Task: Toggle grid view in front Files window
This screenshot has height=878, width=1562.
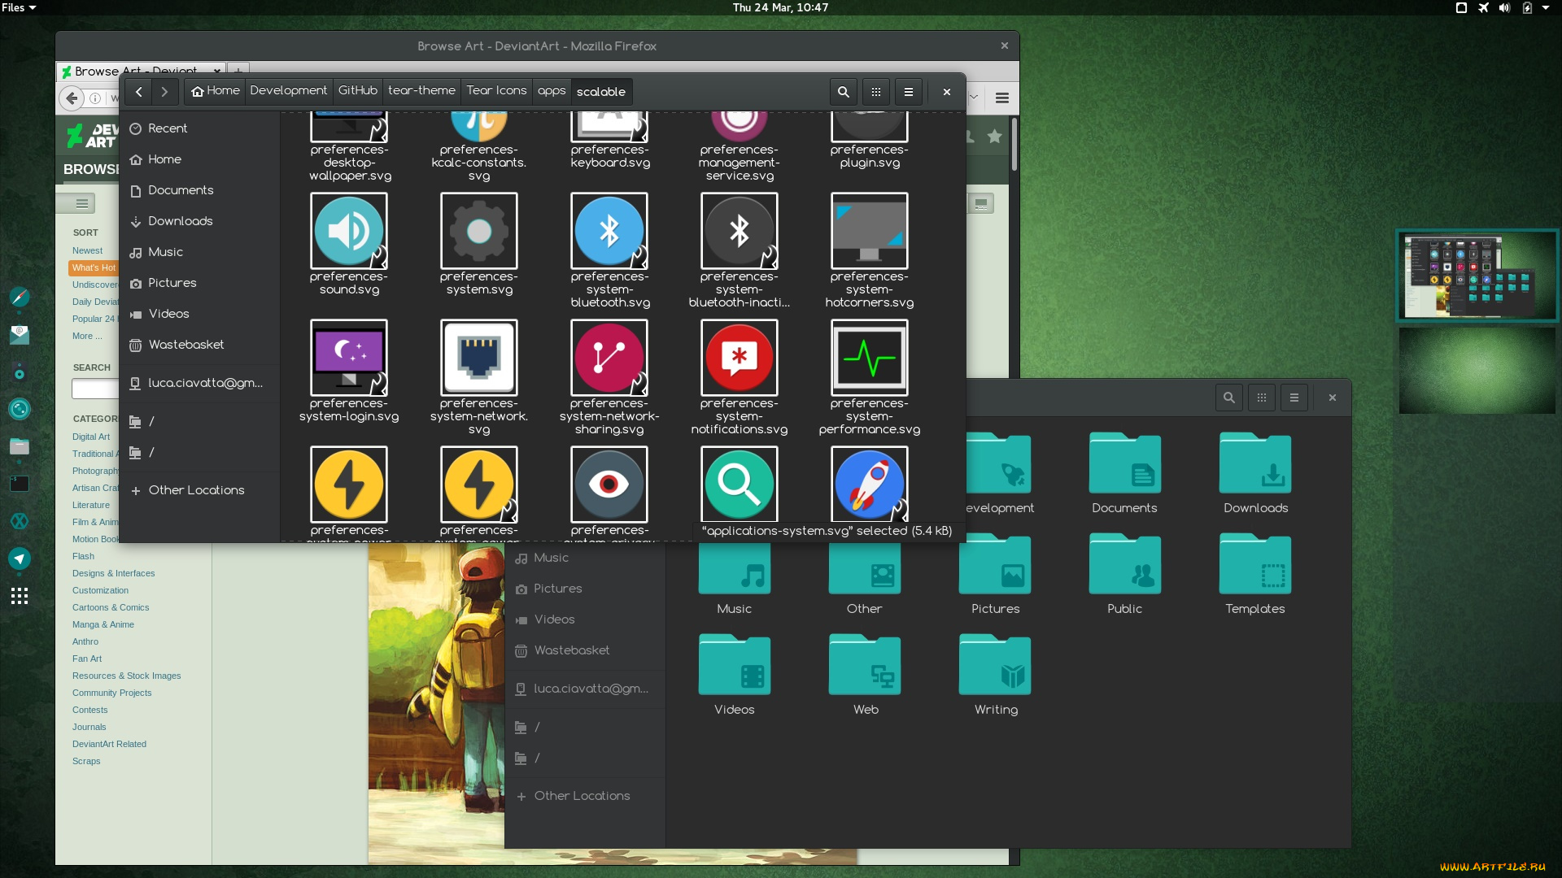Action: 876,92
